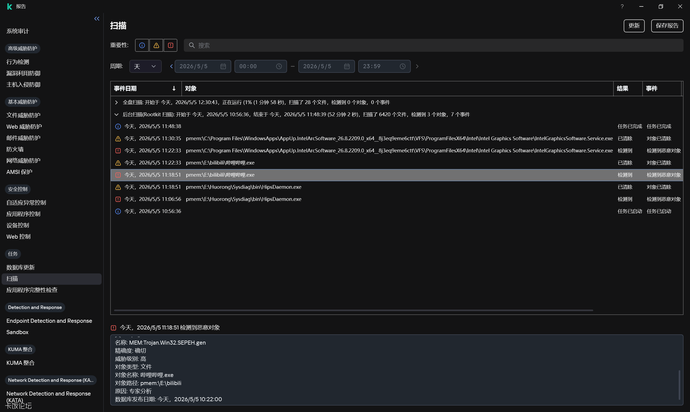
Task: Toggle the info importance filter
Action: pyautogui.click(x=142, y=45)
